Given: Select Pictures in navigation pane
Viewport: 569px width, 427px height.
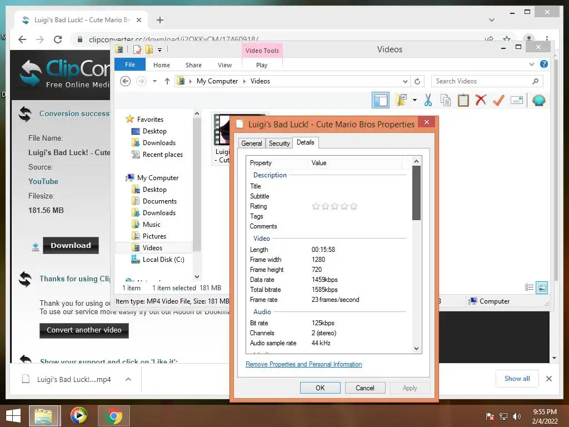Looking at the screenshot, I should pyautogui.click(x=148, y=236).
